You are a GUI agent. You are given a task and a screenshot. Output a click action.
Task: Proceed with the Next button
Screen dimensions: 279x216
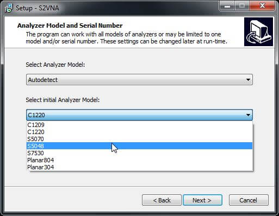tap(202, 200)
